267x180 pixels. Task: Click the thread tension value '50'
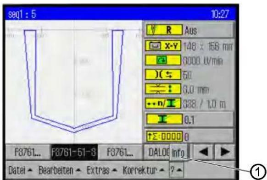(187, 75)
